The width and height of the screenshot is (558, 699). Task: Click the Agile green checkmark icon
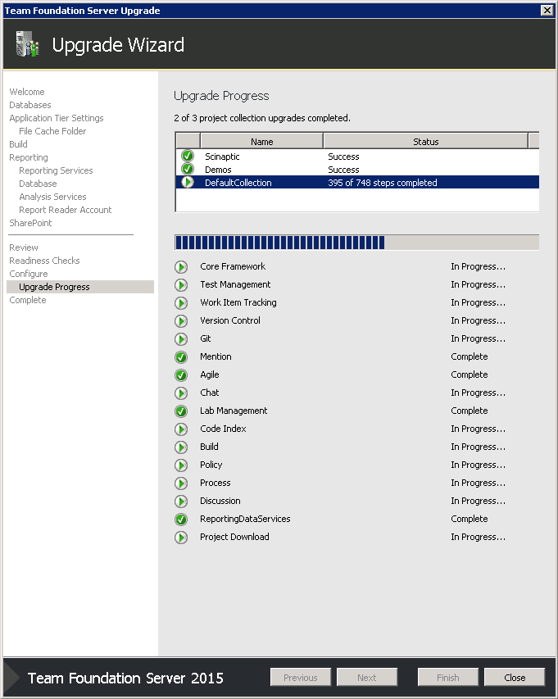click(x=181, y=375)
